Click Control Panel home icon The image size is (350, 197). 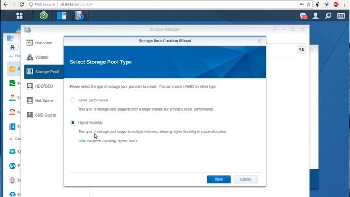[13, 47]
